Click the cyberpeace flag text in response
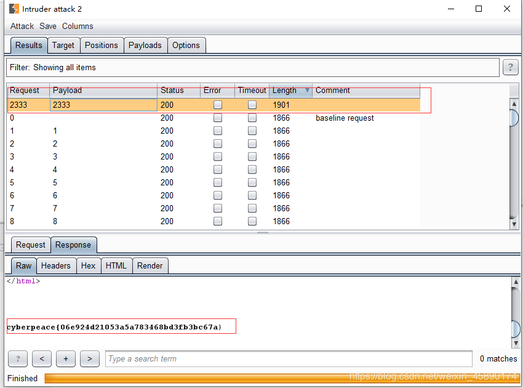Viewport: 523px width, 388px height. click(x=114, y=327)
